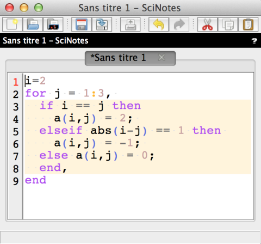Image resolution: width=261 pixels, height=244 pixels.
Task: Save the document with floppy icon
Action: coord(82,25)
